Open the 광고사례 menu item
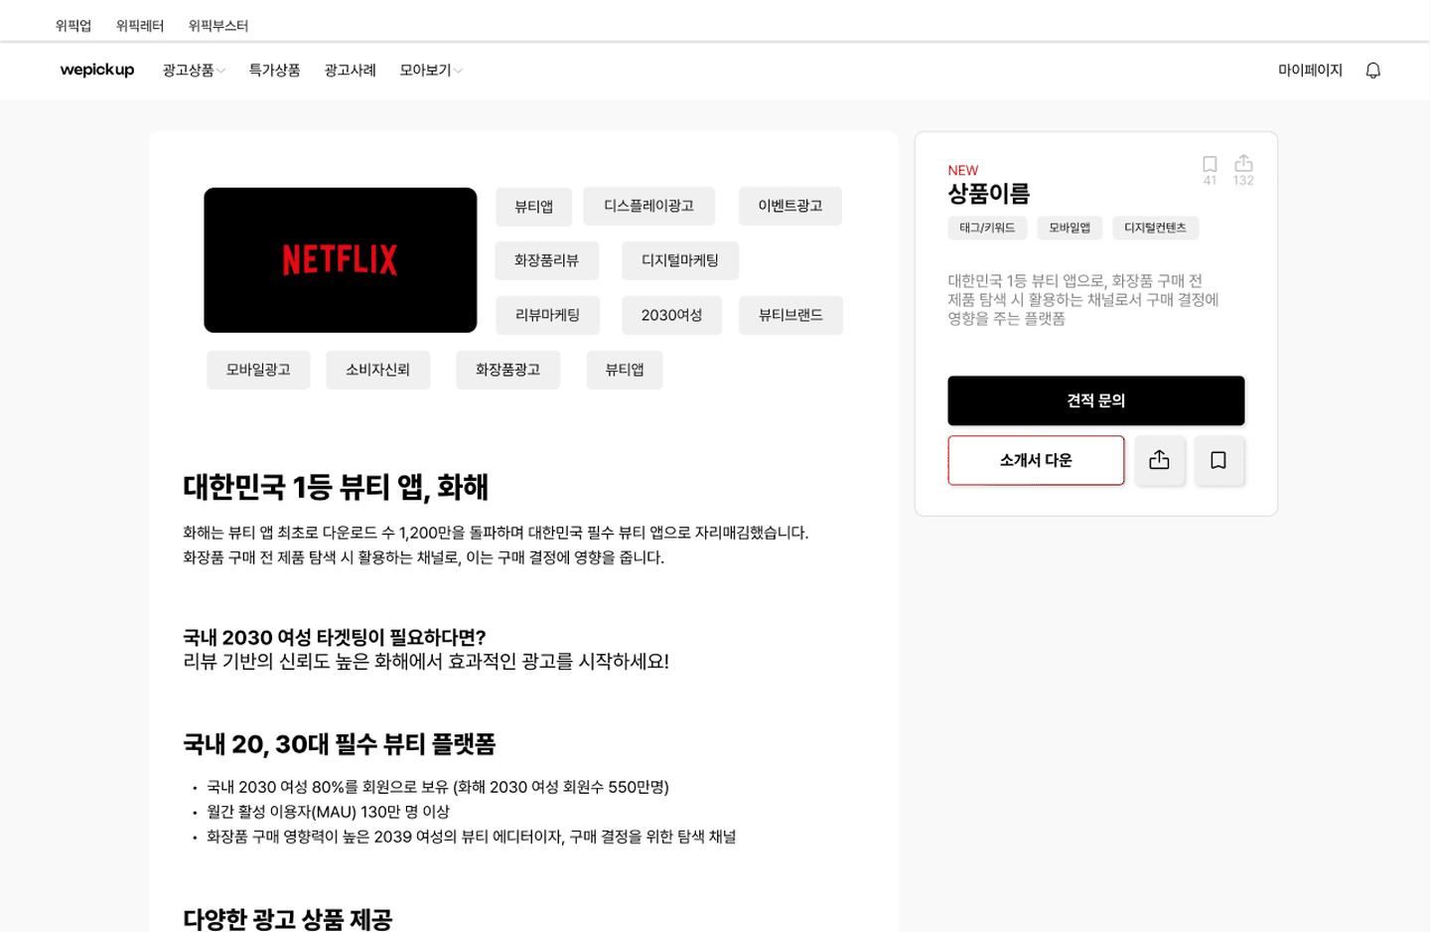 pos(350,71)
